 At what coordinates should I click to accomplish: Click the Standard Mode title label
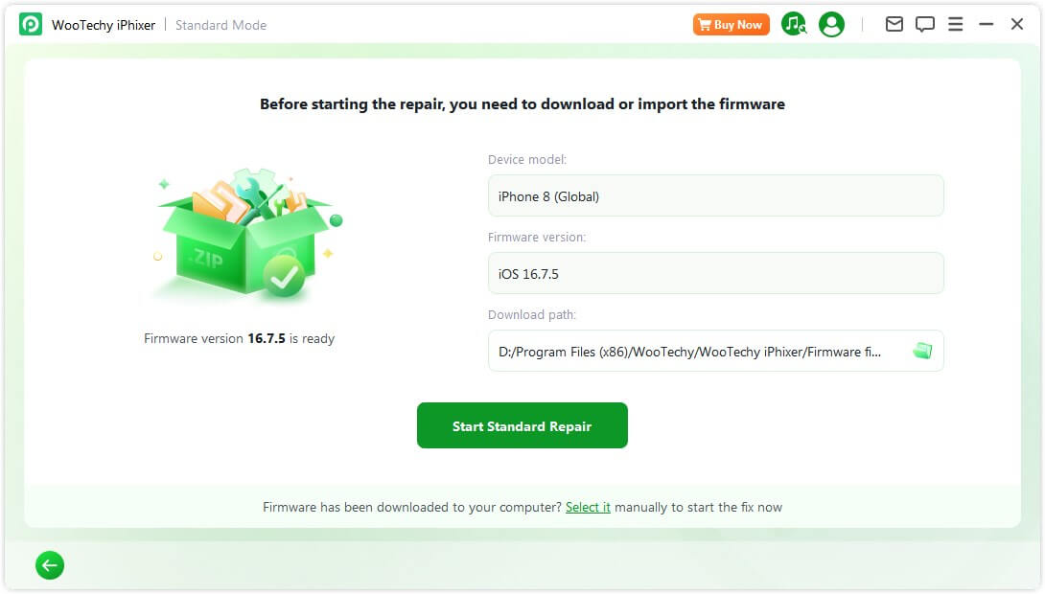[221, 25]
